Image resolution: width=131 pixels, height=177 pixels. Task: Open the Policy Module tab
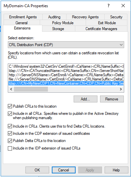click(63, 23)
